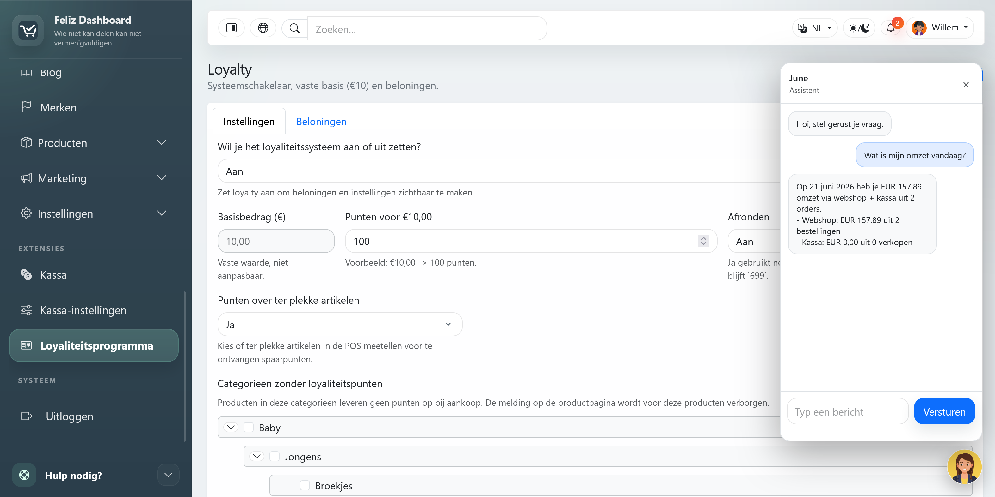
Task: Click the magnifier search icon
Action: 295,28
